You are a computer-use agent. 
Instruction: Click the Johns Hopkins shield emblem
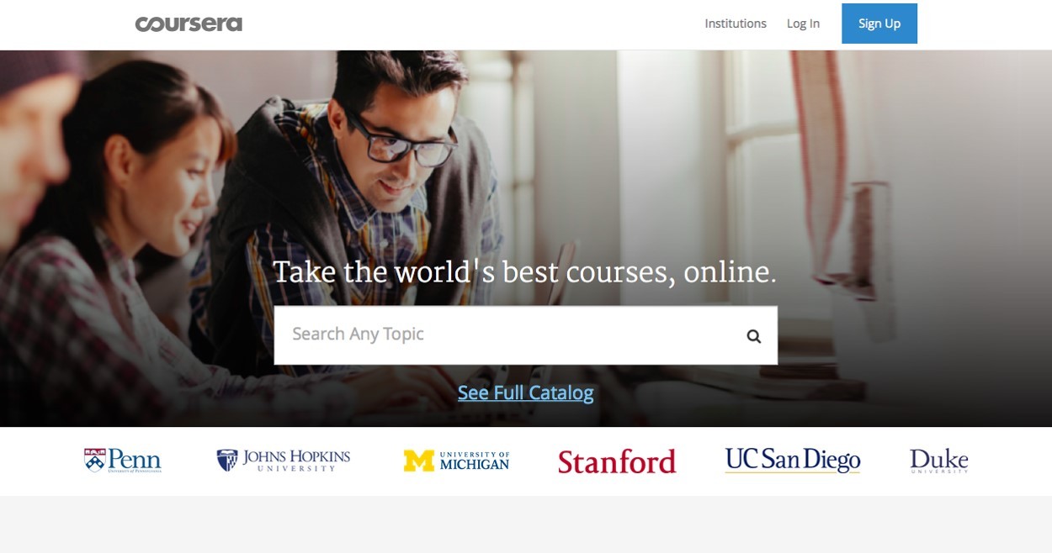click(x=227, y=461)
